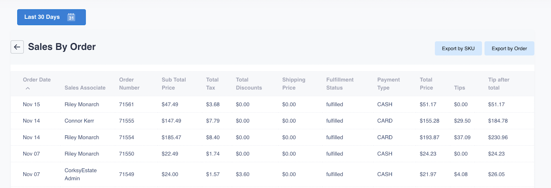Click the Tips column header
Screen dimensions: 551x188
coord(459,88)
